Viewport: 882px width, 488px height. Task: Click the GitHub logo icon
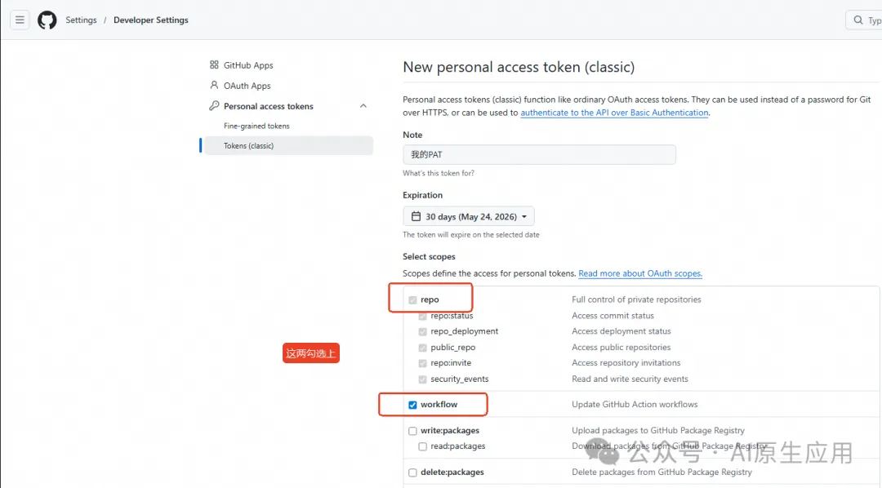pos(47,20)
